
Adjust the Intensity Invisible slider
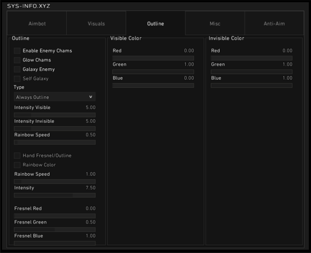coord(54,128)
